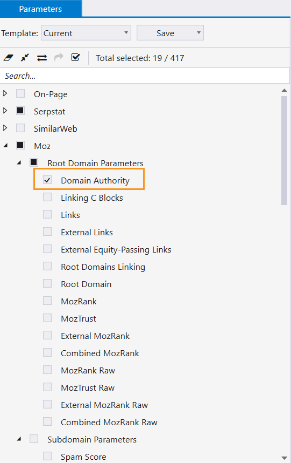
Task: Click the greyed redo arrow icon
Action: click(x=59, y=57)
